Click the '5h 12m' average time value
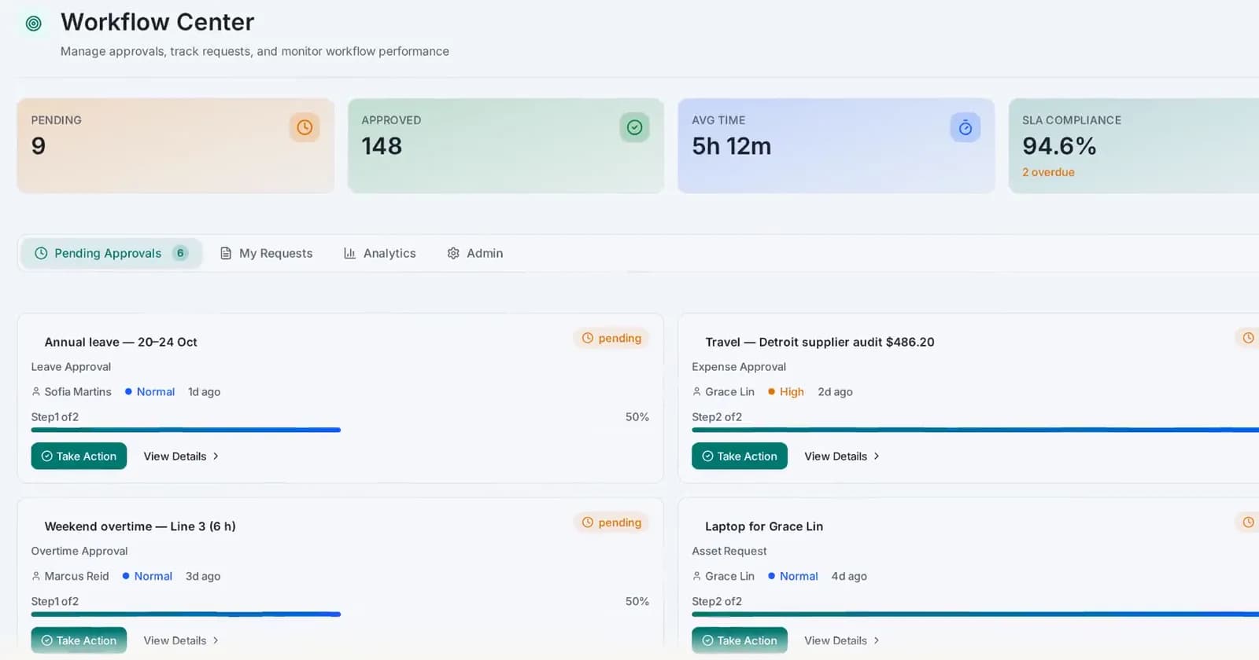1259x660 pixels. coord(731,146)
